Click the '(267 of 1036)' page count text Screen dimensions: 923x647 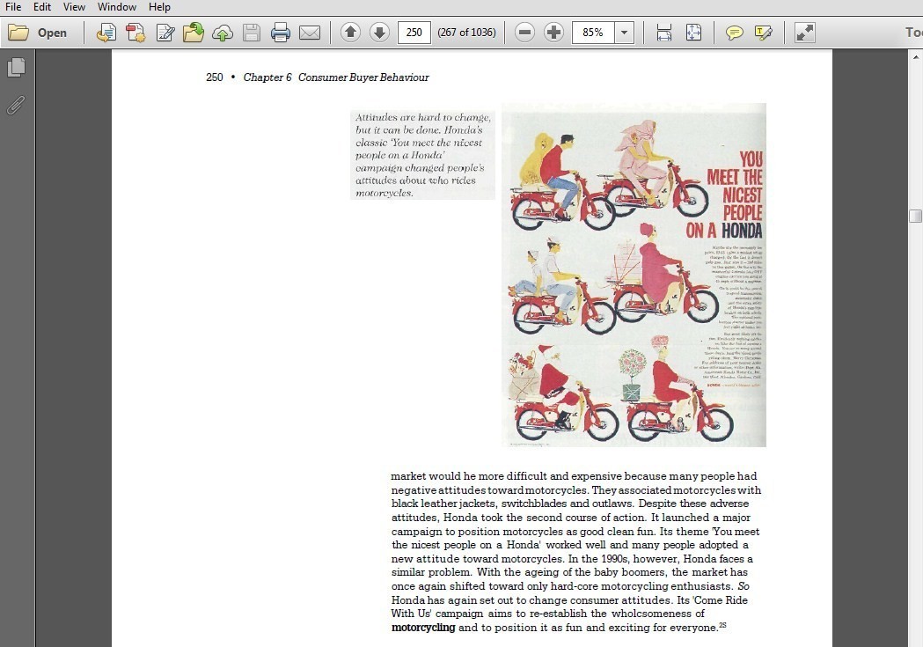point(467,33)
